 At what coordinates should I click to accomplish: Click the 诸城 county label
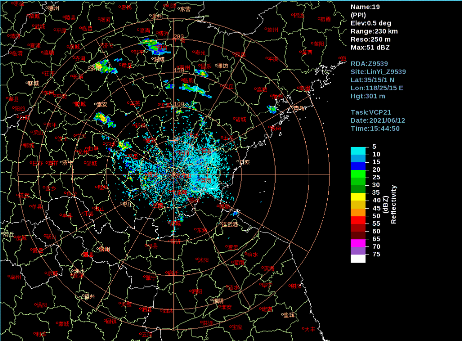tap(241, 119)
